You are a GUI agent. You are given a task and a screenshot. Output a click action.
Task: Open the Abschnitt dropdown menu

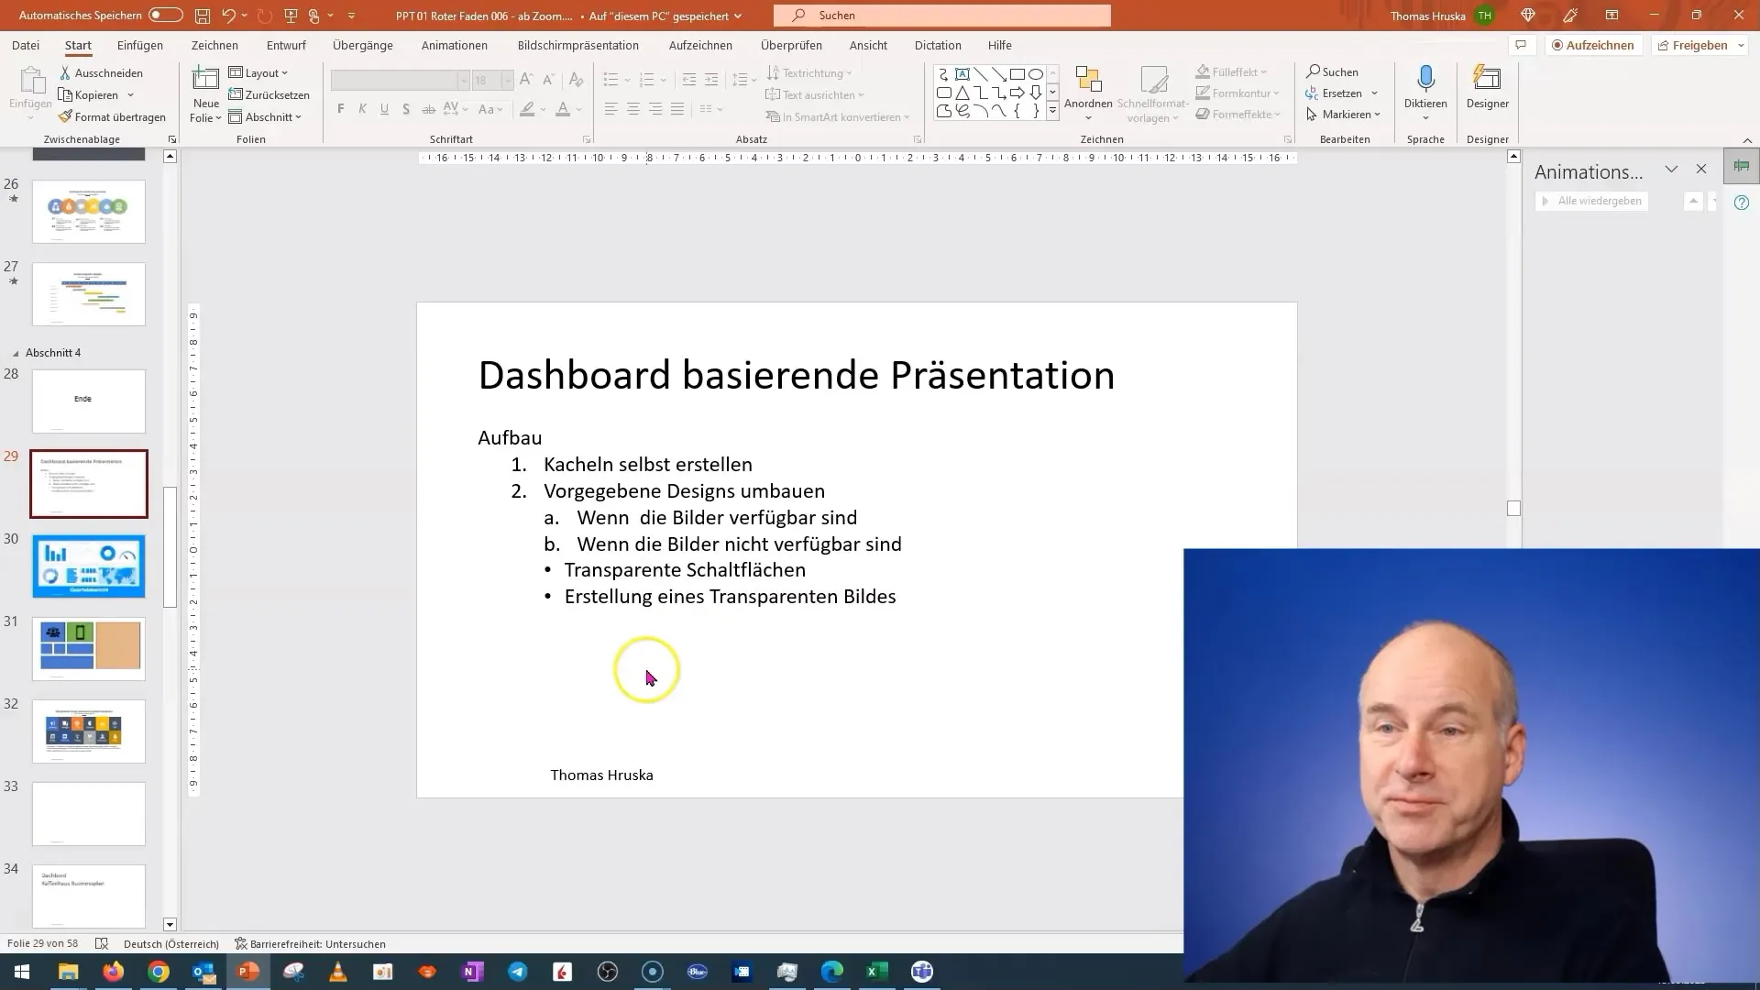[272, 116]
